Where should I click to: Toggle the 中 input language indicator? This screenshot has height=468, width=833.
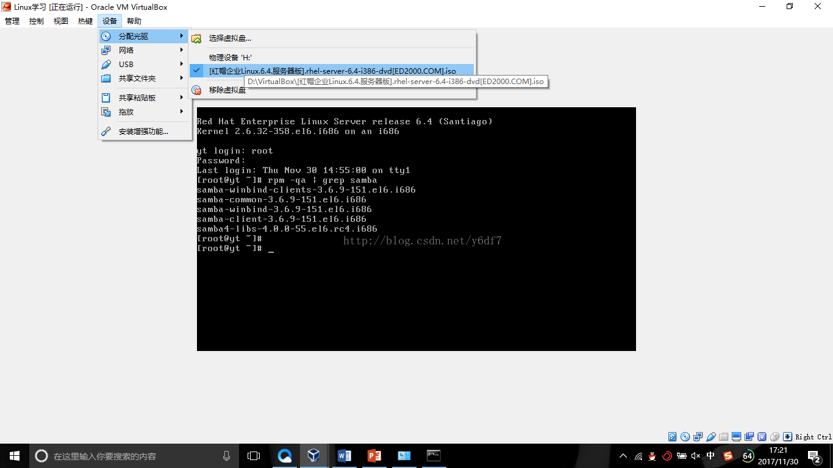click(x=710, y=456)
